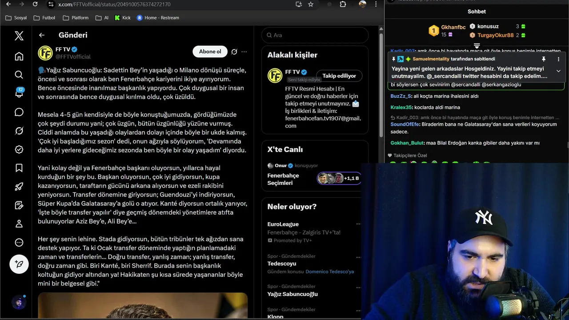Click the Takipçilere Özel label

[x=410, y=156]
